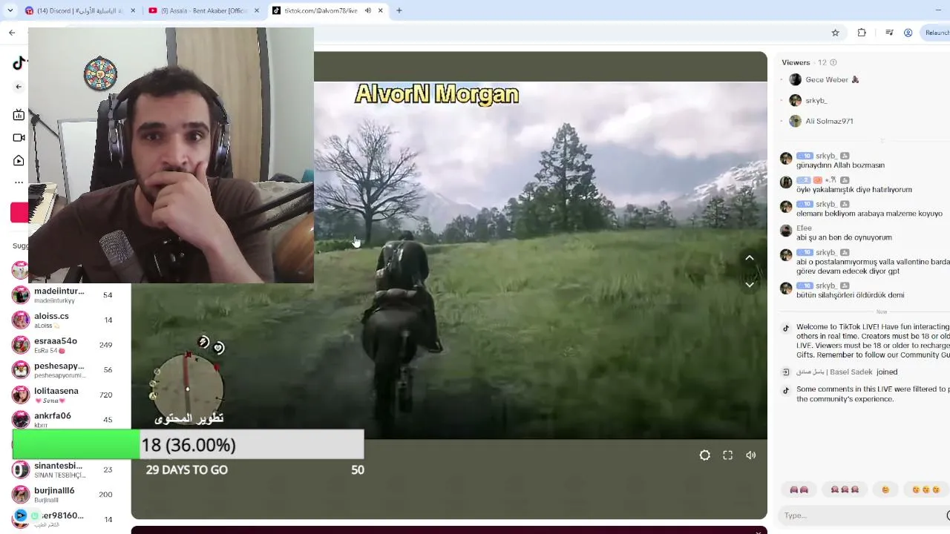Open the Following calendar icon in the sidebar

click(x=19, y=115)
